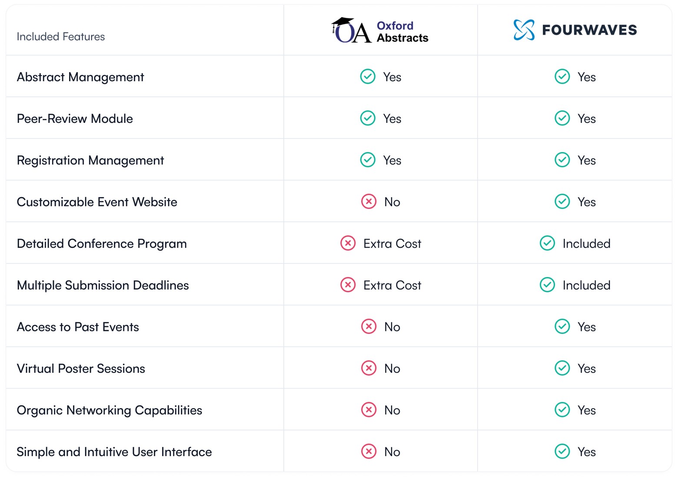Click Fourwaves' check for Simple and Intuitive Interface
Viewport: 678px width, 479px height.
click(562, 452)
